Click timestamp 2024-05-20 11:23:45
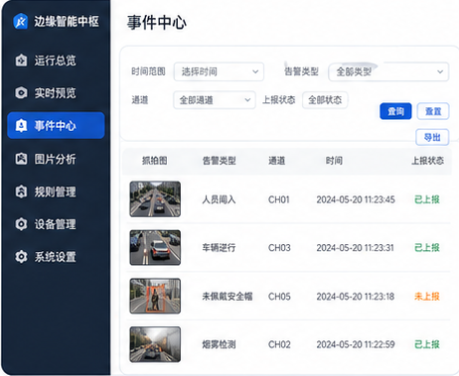 pos(356,199)
